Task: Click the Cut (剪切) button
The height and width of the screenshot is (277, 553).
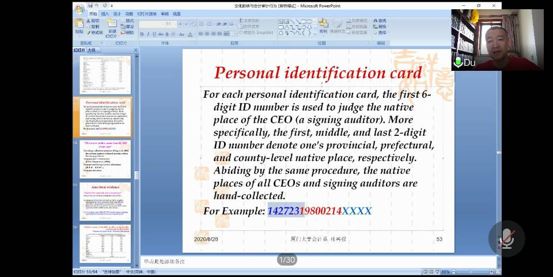Action: 94,20
